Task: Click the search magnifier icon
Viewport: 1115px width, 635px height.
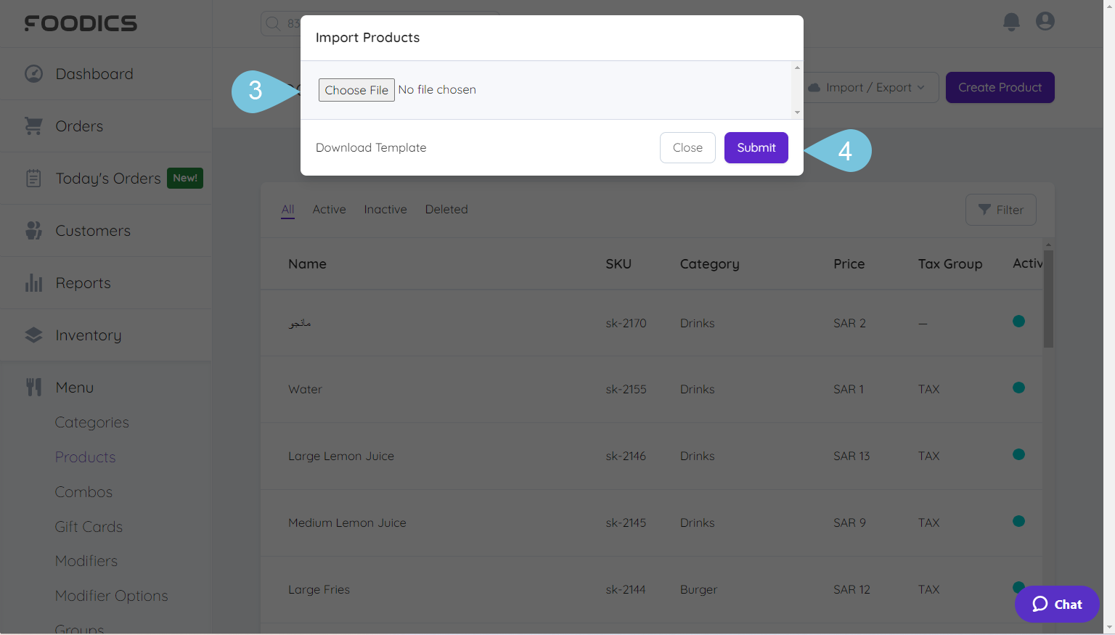Action: point(273,23)
